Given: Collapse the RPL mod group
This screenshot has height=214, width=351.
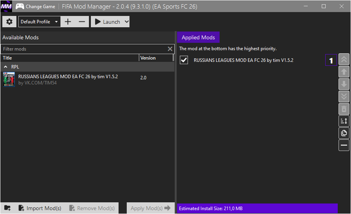Looking at the screenshot, I should [x=6, y=67].
